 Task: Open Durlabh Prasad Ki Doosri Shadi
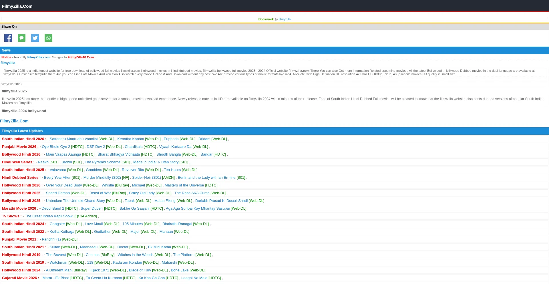coord(222,201)
